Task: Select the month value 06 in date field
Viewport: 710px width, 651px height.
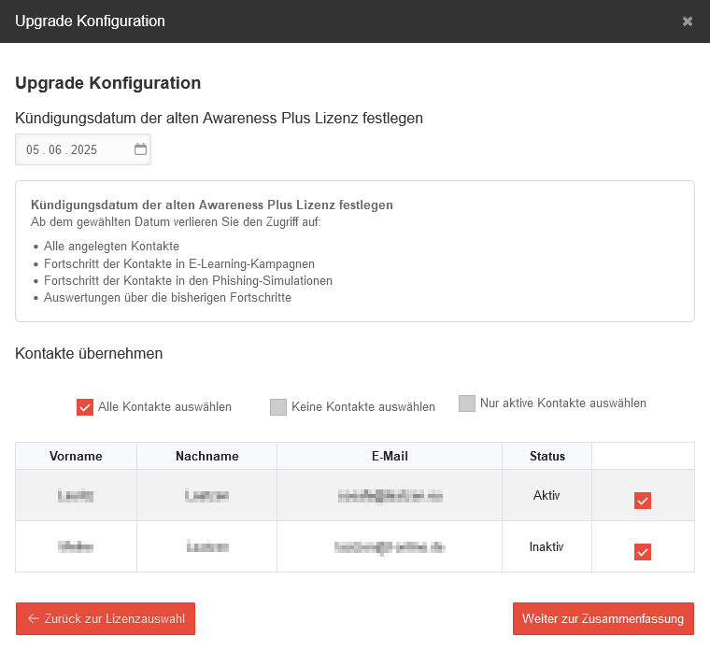Action: coord(55,150)
